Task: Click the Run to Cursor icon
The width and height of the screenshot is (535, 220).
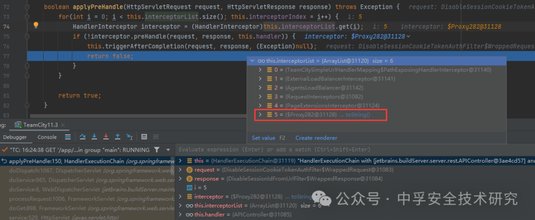Action: (x=130, y=137)
